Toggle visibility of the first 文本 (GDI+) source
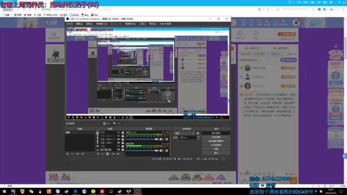 [118, 136]
